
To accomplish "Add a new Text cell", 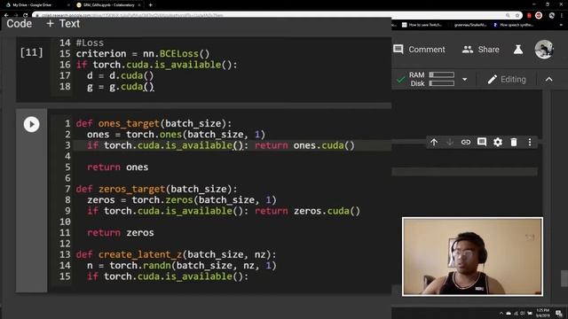I will pyautogui.click(x=63, y=24).
